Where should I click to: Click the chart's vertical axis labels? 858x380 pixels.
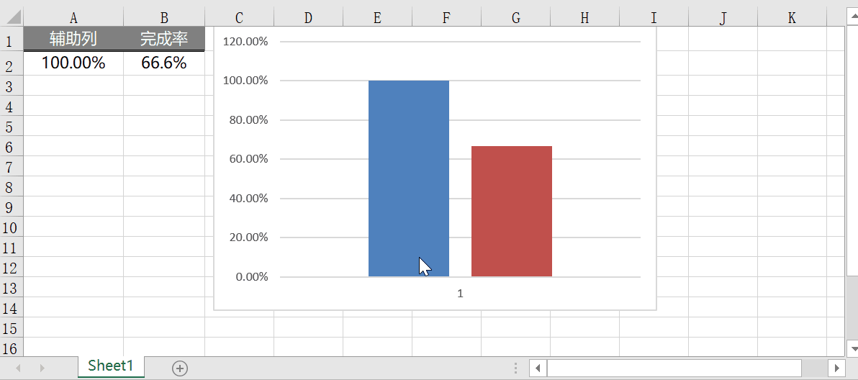point(245,159)
